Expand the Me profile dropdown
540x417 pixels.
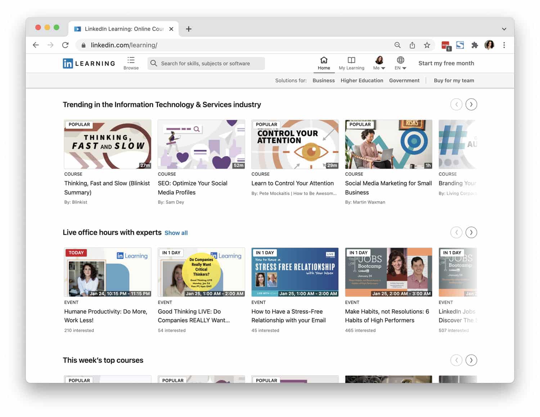pyautogui.click(x=379, y=63)
